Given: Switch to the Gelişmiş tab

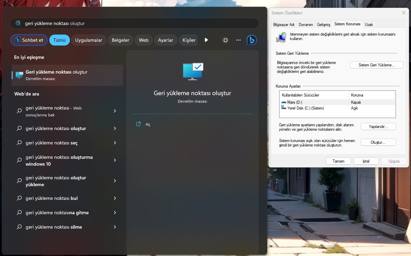Looking at the screenshot, I should 323,24.
